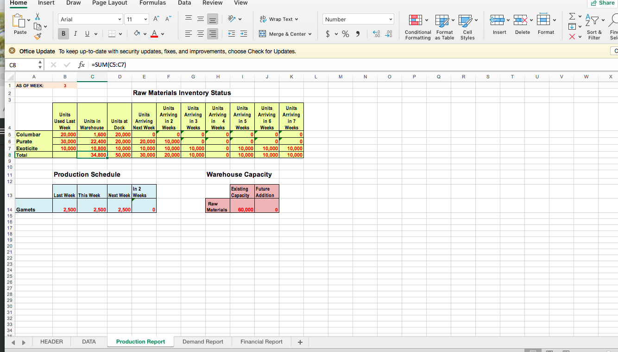Toggle Wrap Text for the cell
This screenshot has height=352, width=618.
279,19
